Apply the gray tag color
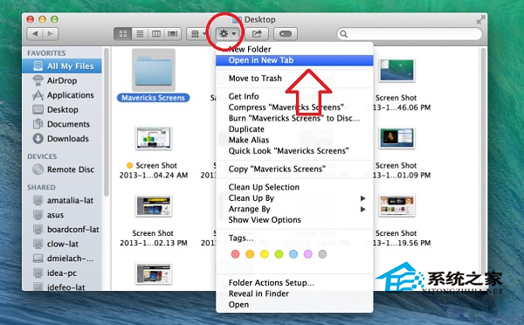Viewport: 524px width, 325px height. [x=322, y=254]
